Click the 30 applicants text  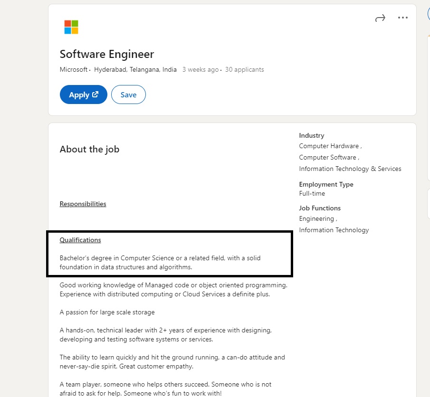tap(244, 69)
